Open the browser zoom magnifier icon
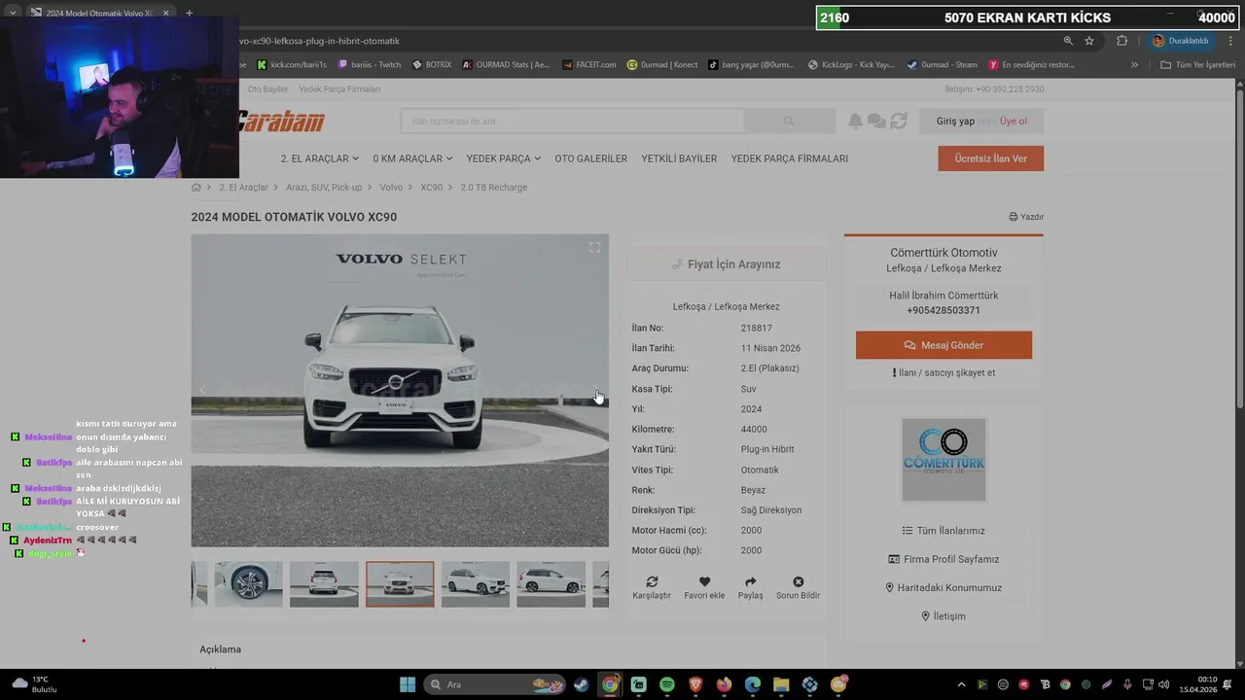 point(1068,41)
